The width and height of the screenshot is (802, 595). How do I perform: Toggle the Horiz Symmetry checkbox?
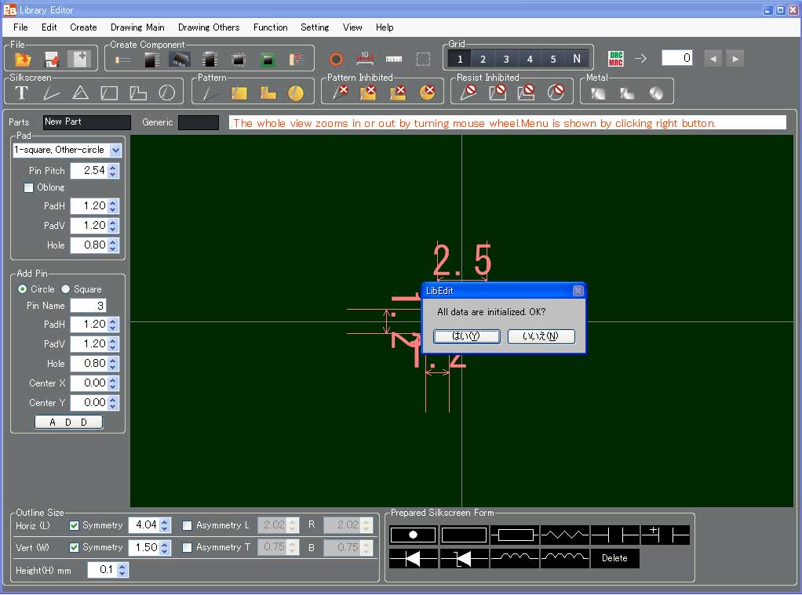click(x=74, y=525)
